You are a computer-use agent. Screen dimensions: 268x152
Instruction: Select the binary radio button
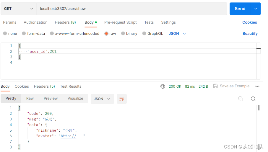(x=123, y=33)
